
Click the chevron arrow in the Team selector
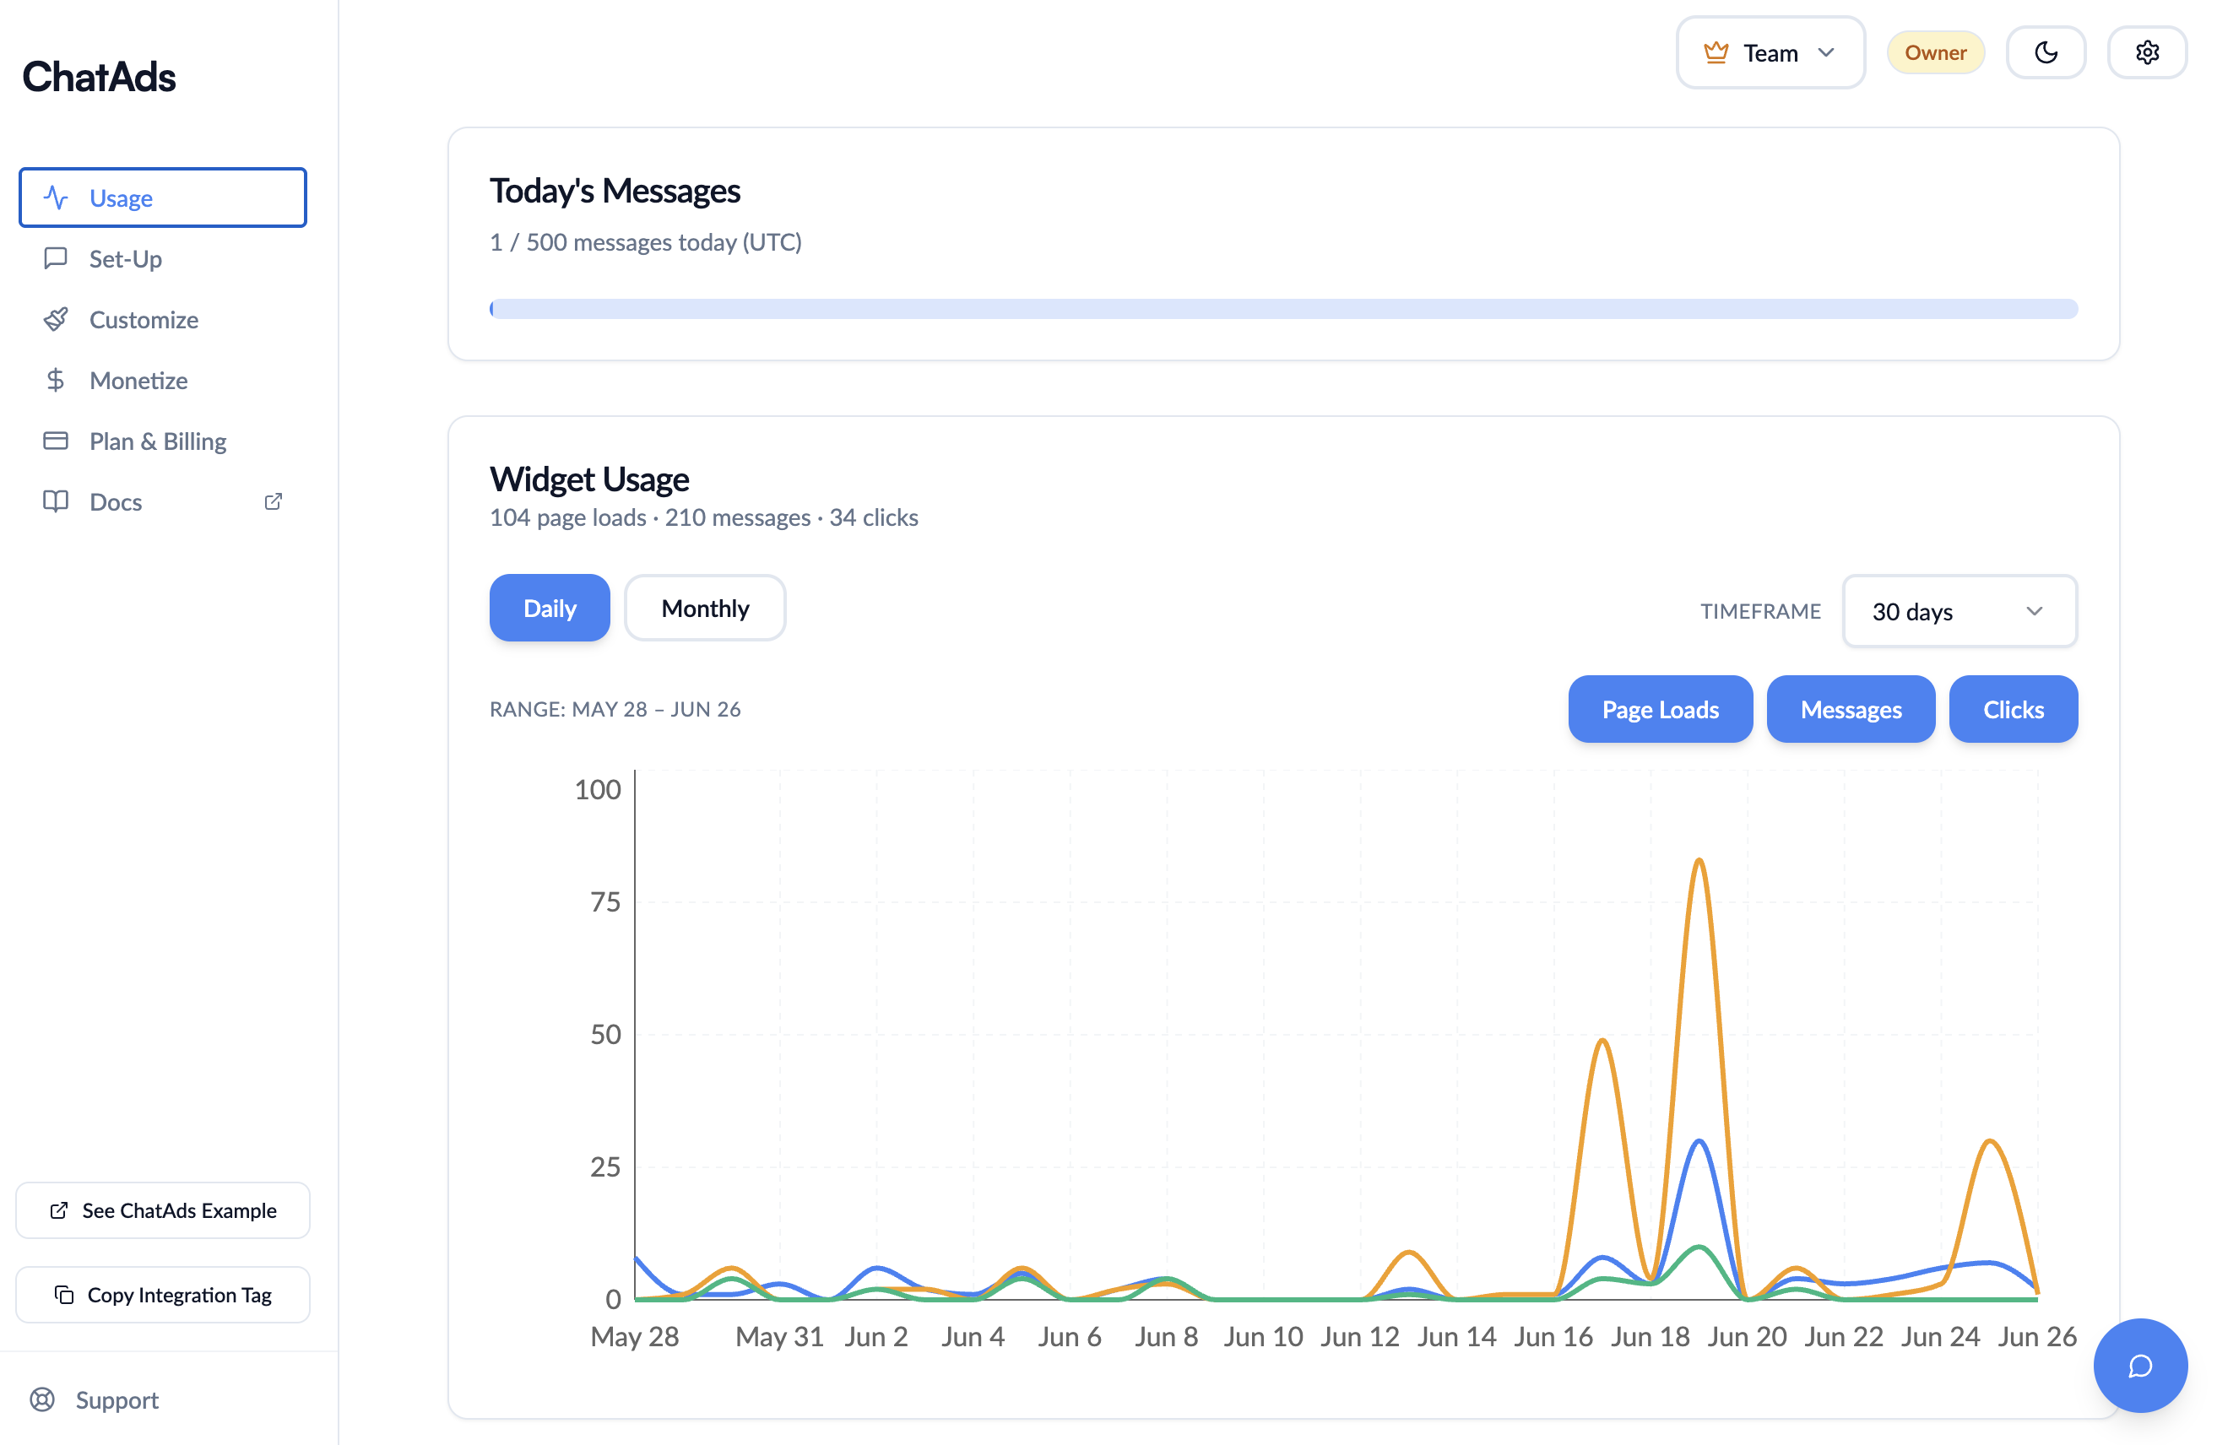[1826, 53]
